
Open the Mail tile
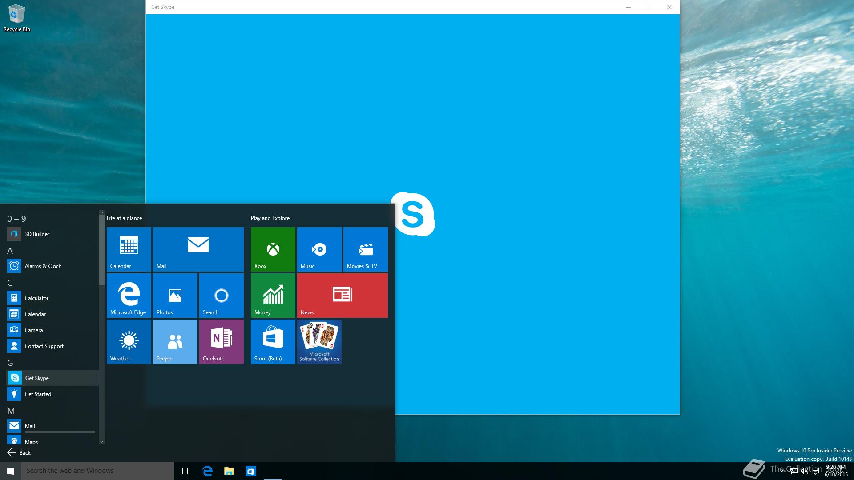pos(198,249)
